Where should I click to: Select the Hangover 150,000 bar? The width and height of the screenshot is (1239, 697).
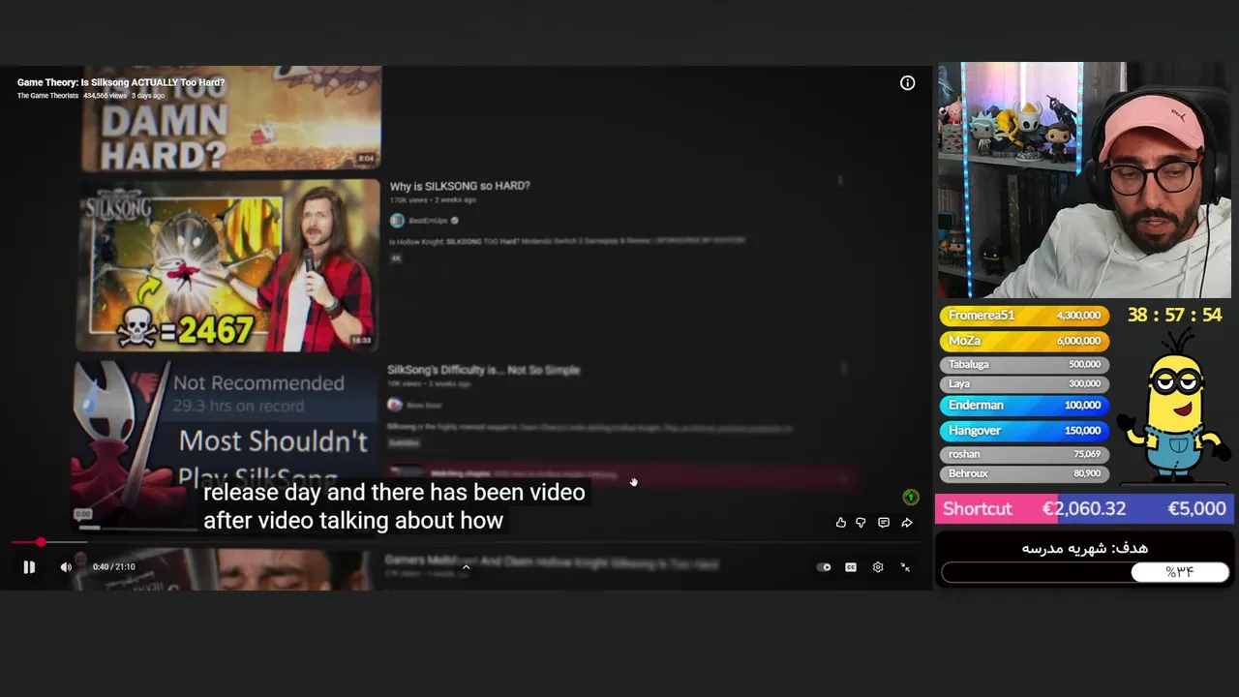click(1024, 431)
